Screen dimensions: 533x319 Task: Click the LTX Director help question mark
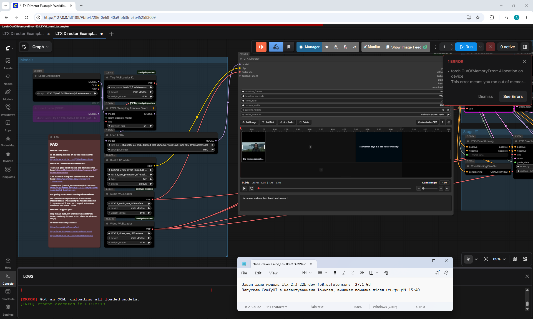(442, 122)
